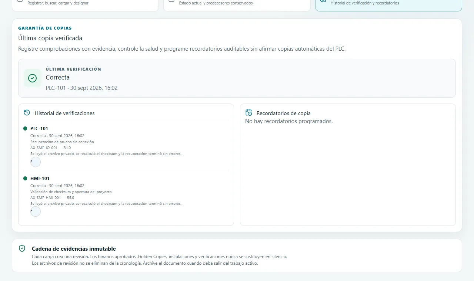Click the round evidence badge under the PLC-101 entry
The height and width of the screenshot is (281, 474).
click(36, 162)
